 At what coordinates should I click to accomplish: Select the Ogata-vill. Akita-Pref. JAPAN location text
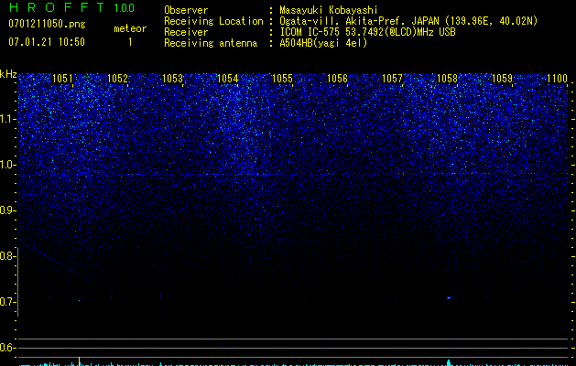[x=408, y=21]
